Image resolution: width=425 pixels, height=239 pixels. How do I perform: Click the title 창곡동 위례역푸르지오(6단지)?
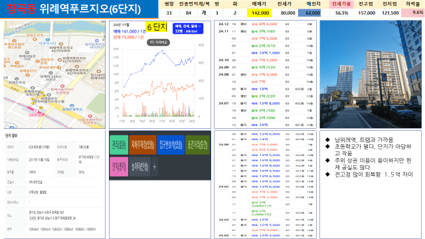tap(74, 9)
